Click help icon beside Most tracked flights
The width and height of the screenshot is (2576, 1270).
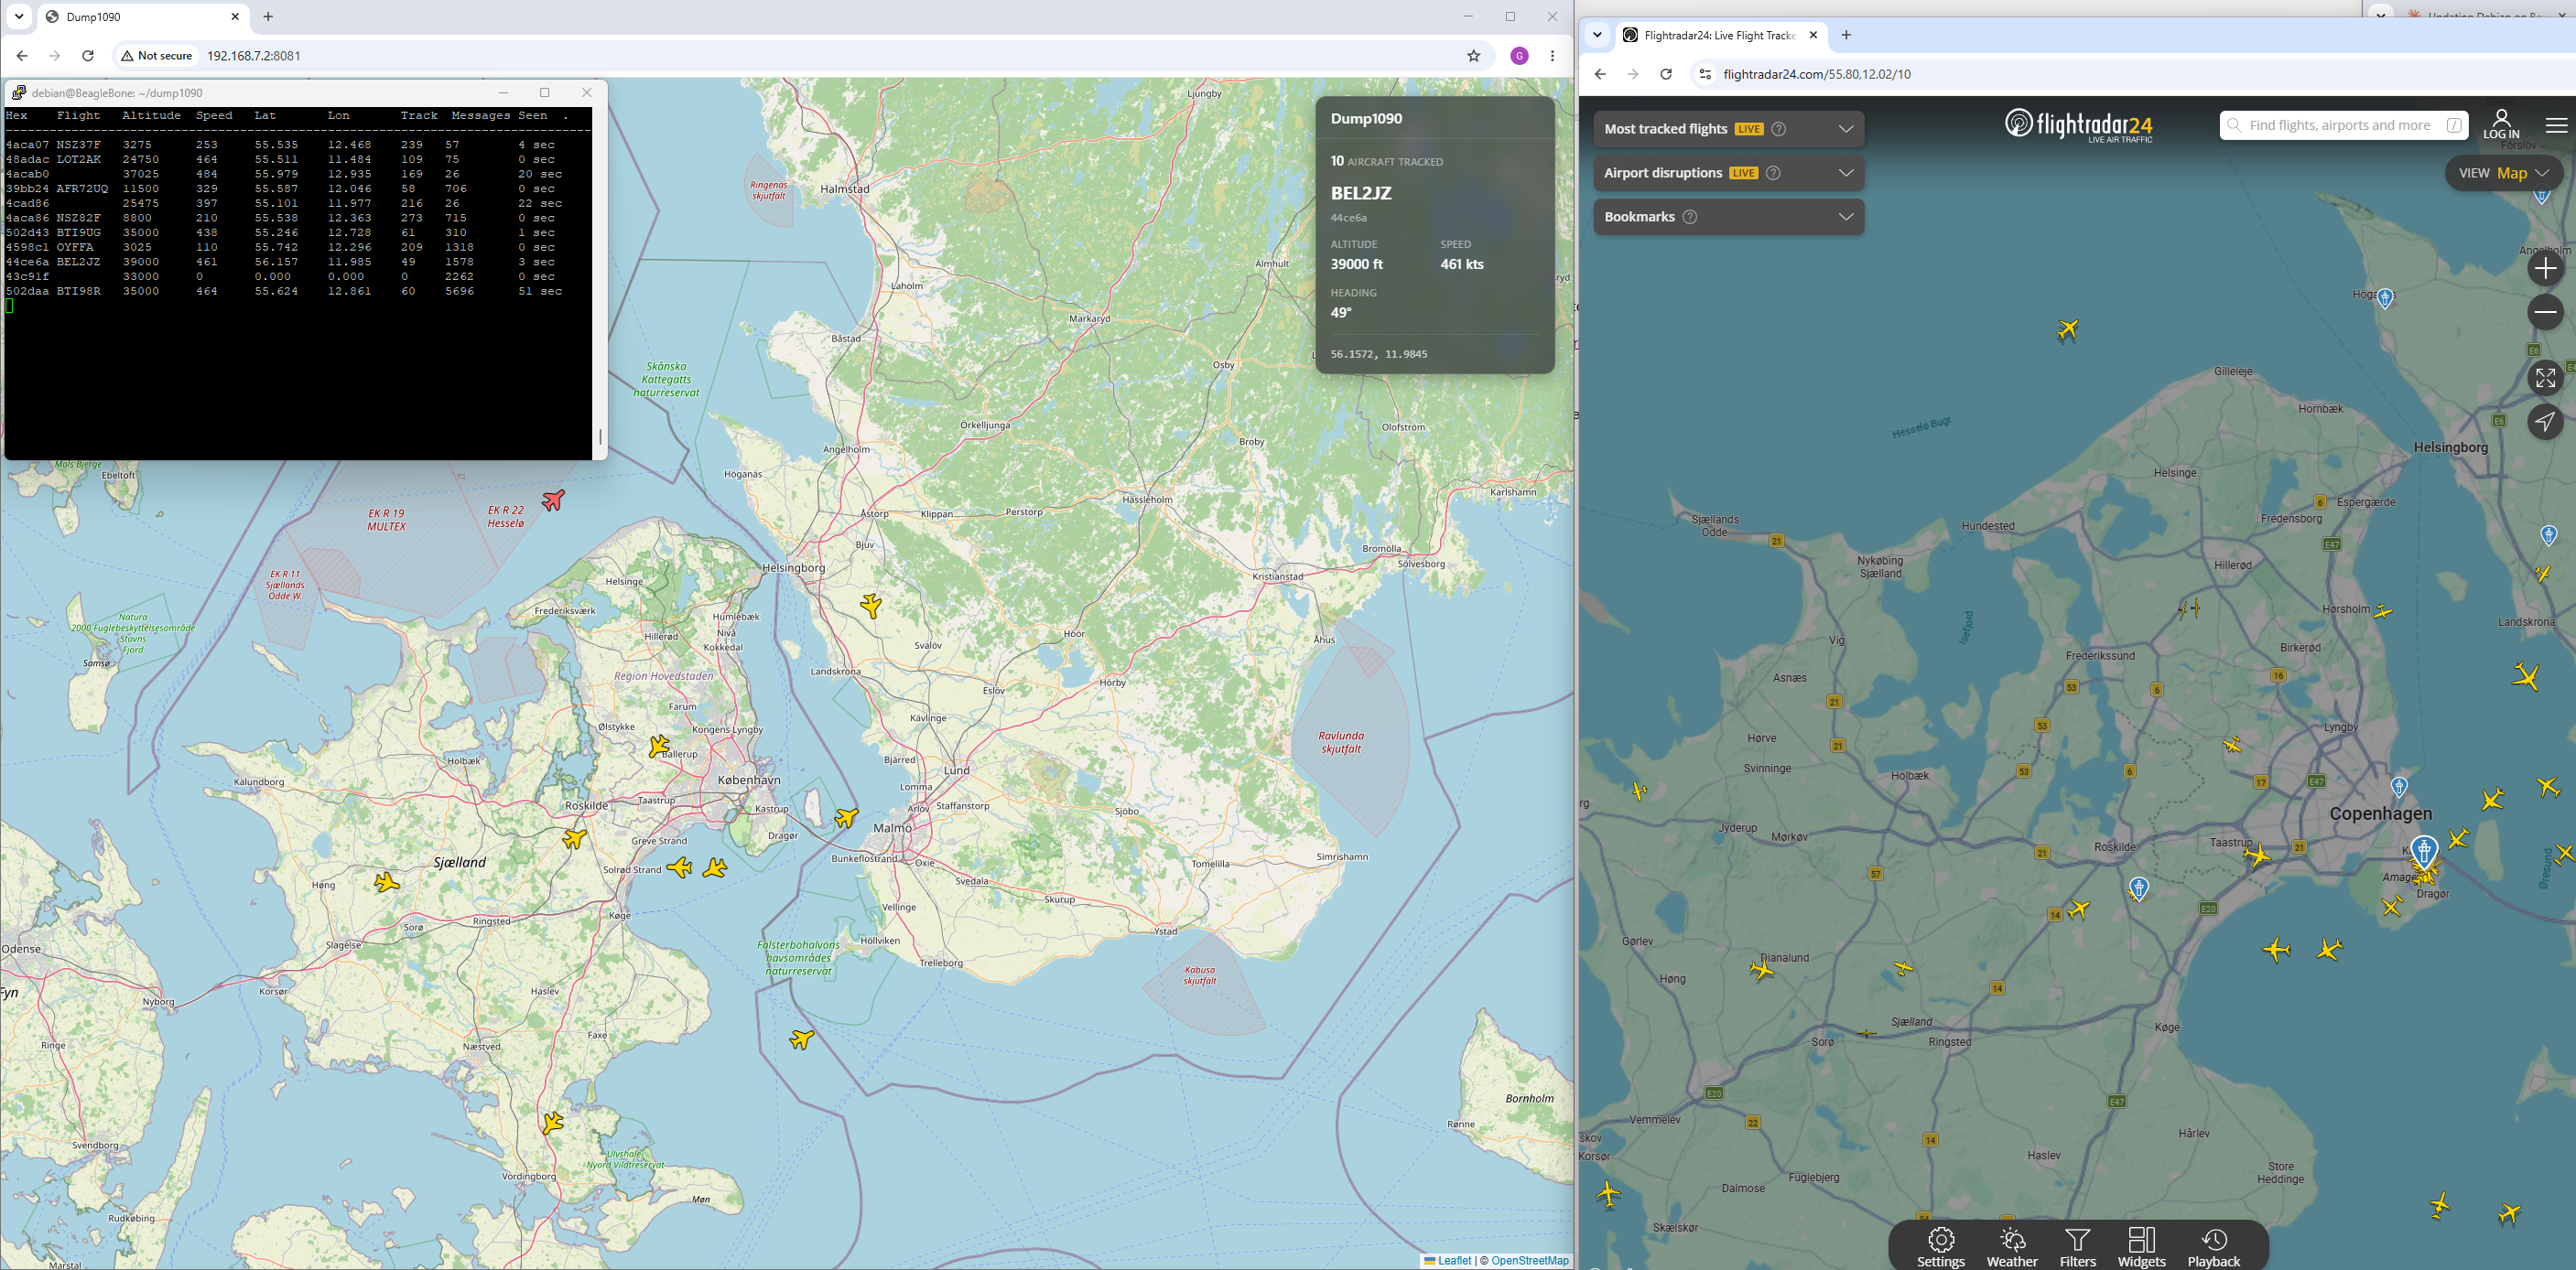[x=1779, y=129]
